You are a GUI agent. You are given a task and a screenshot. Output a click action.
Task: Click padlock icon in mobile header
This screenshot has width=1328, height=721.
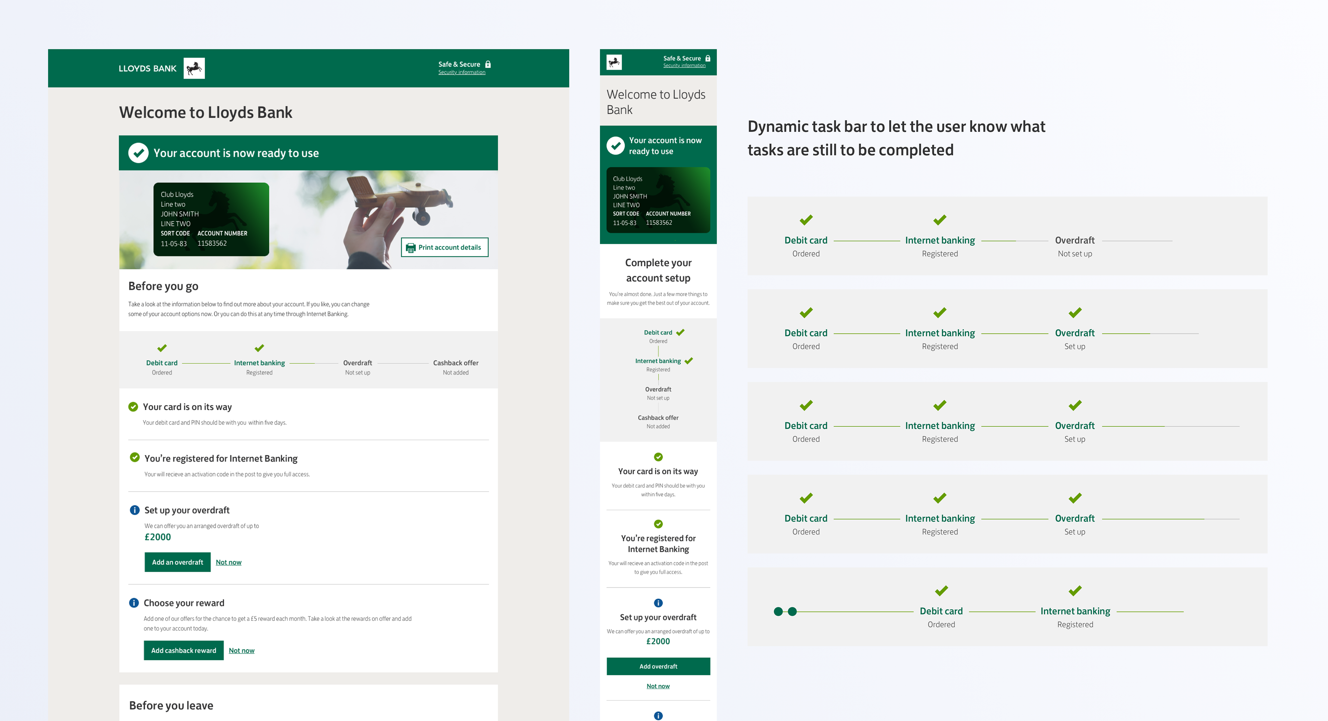708,58
